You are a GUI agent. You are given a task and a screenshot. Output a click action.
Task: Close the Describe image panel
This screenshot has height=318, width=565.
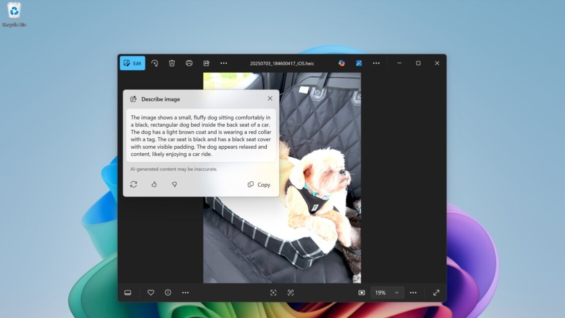point(270,99)
